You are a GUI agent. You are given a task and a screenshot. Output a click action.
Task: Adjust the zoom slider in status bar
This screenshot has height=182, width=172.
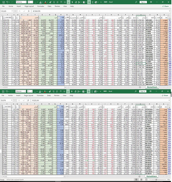point(156,179)
